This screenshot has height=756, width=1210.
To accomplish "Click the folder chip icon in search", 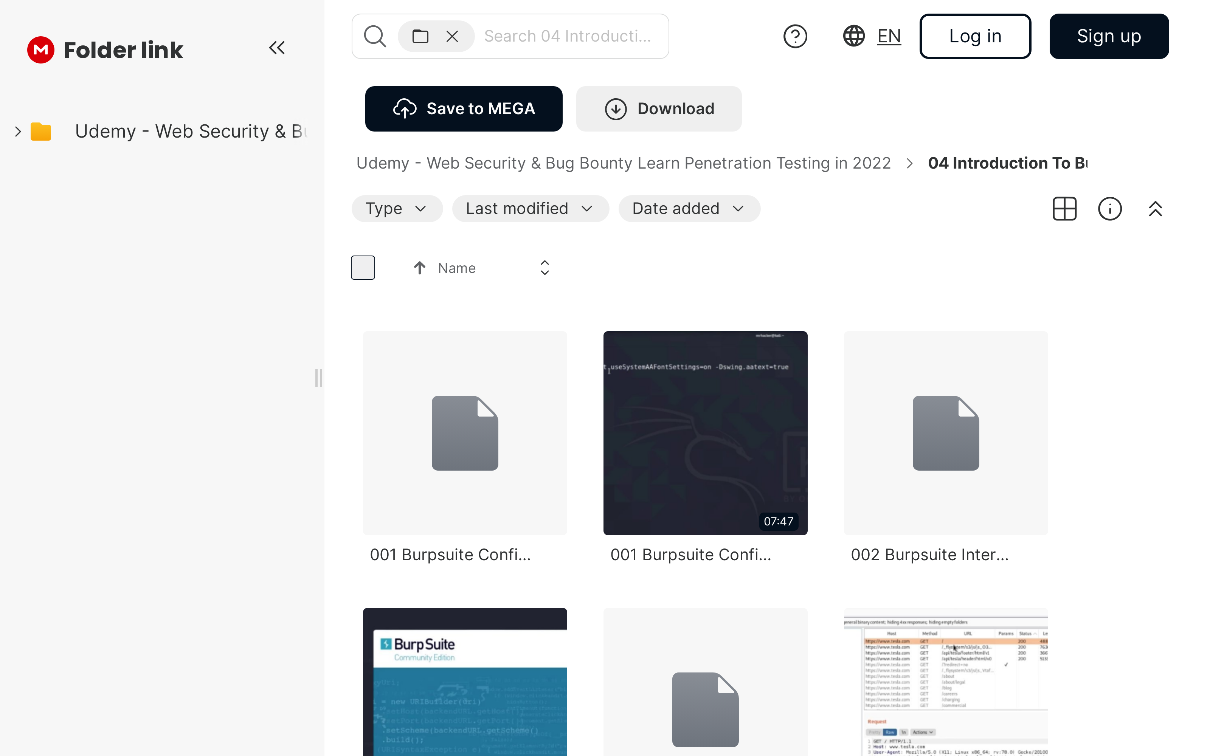I will (x=420, y=36).
